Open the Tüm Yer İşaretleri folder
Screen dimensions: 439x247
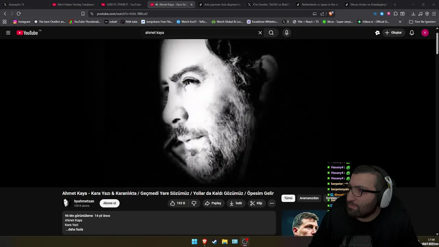(x=422, y=22)
